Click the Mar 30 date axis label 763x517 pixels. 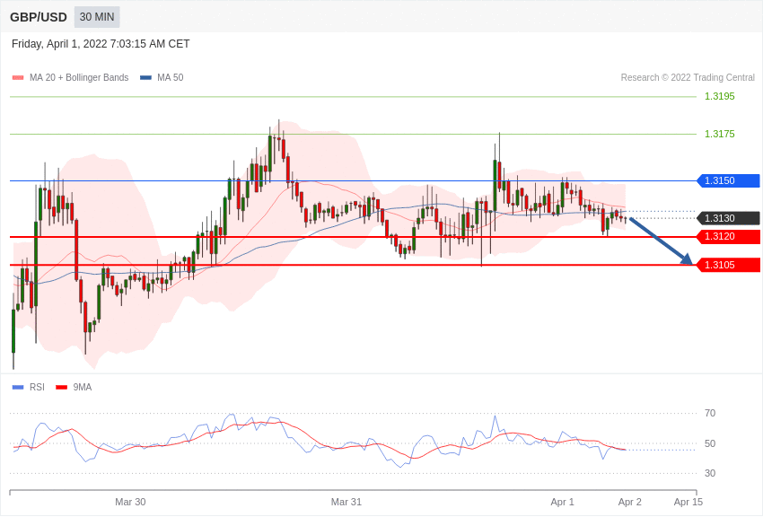[x=130, y=502]
